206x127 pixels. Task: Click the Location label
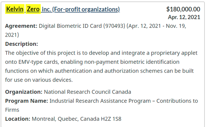(18, 119)
